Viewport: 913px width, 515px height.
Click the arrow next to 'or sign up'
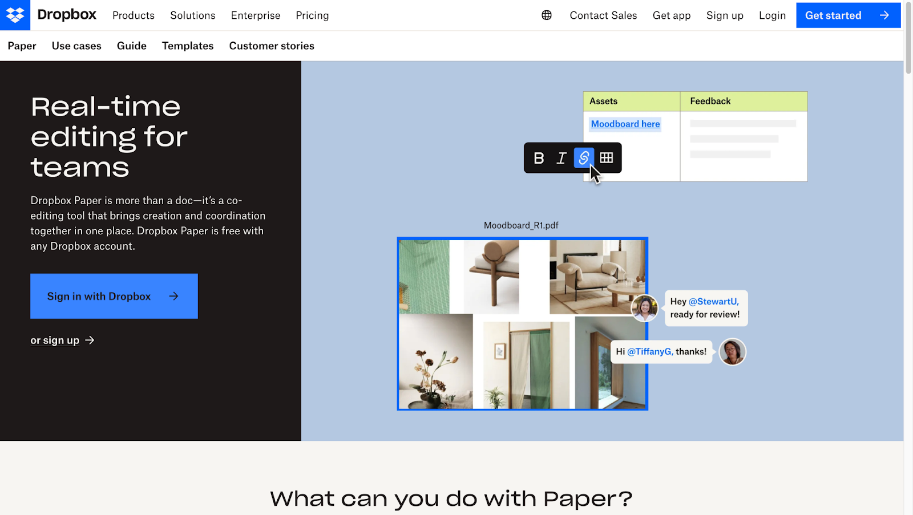pos(90,340)
